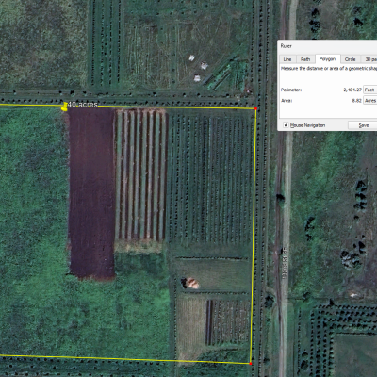The height and width of the screenshot is (377, 377).
Task: Click the upper-right red polygon vertex
Action: (255, 108)
